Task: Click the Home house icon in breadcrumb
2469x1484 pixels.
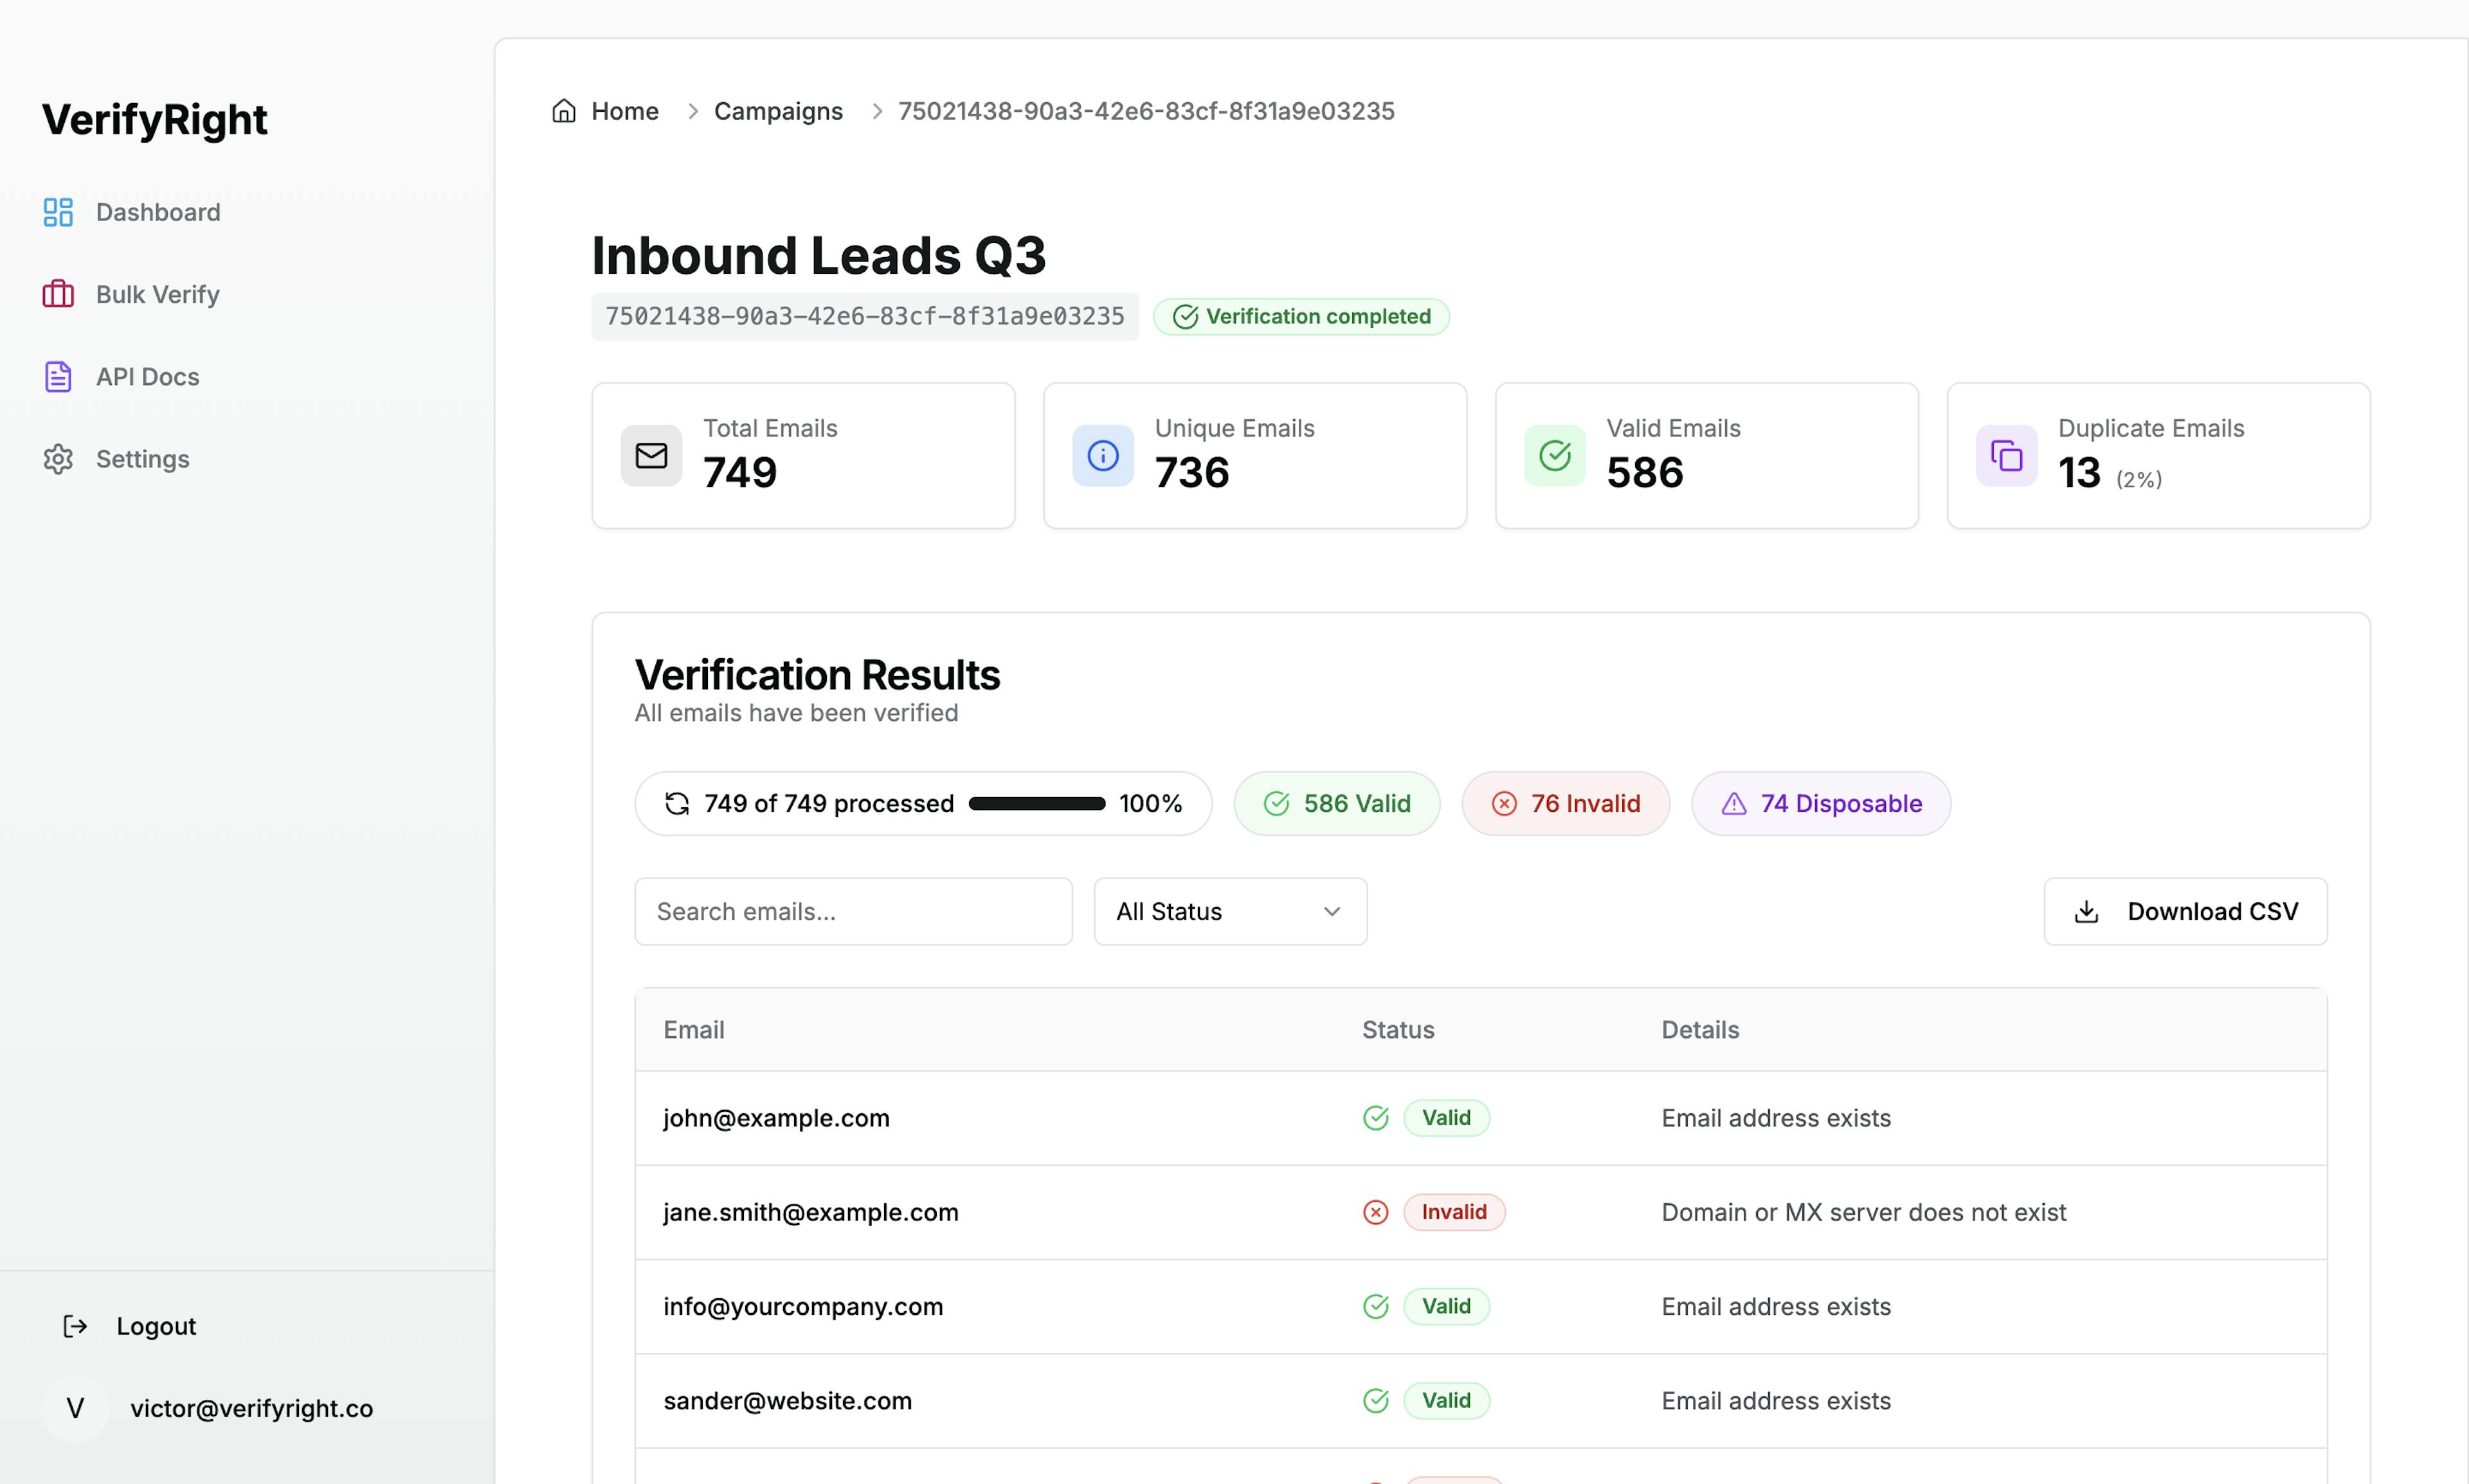Action: pyautogui.click(x=565, y=110)
